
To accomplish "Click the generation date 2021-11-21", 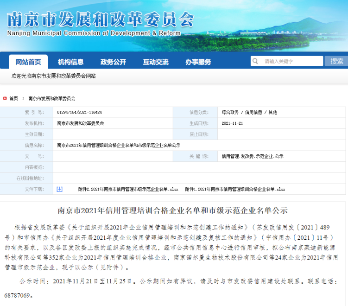I will coord(232,123).
